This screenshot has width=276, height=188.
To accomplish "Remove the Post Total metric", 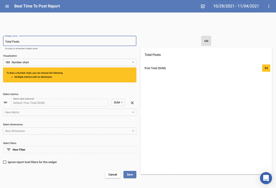I will coord(132,103).
